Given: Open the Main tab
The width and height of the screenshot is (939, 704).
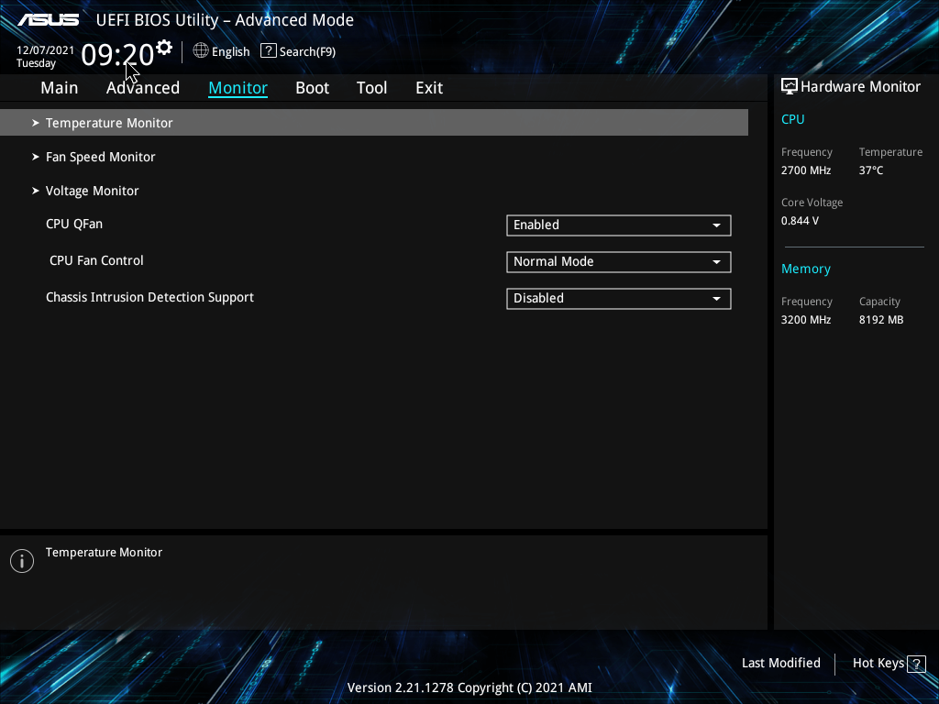Looking at the screenshot, I should pos(60,88).
